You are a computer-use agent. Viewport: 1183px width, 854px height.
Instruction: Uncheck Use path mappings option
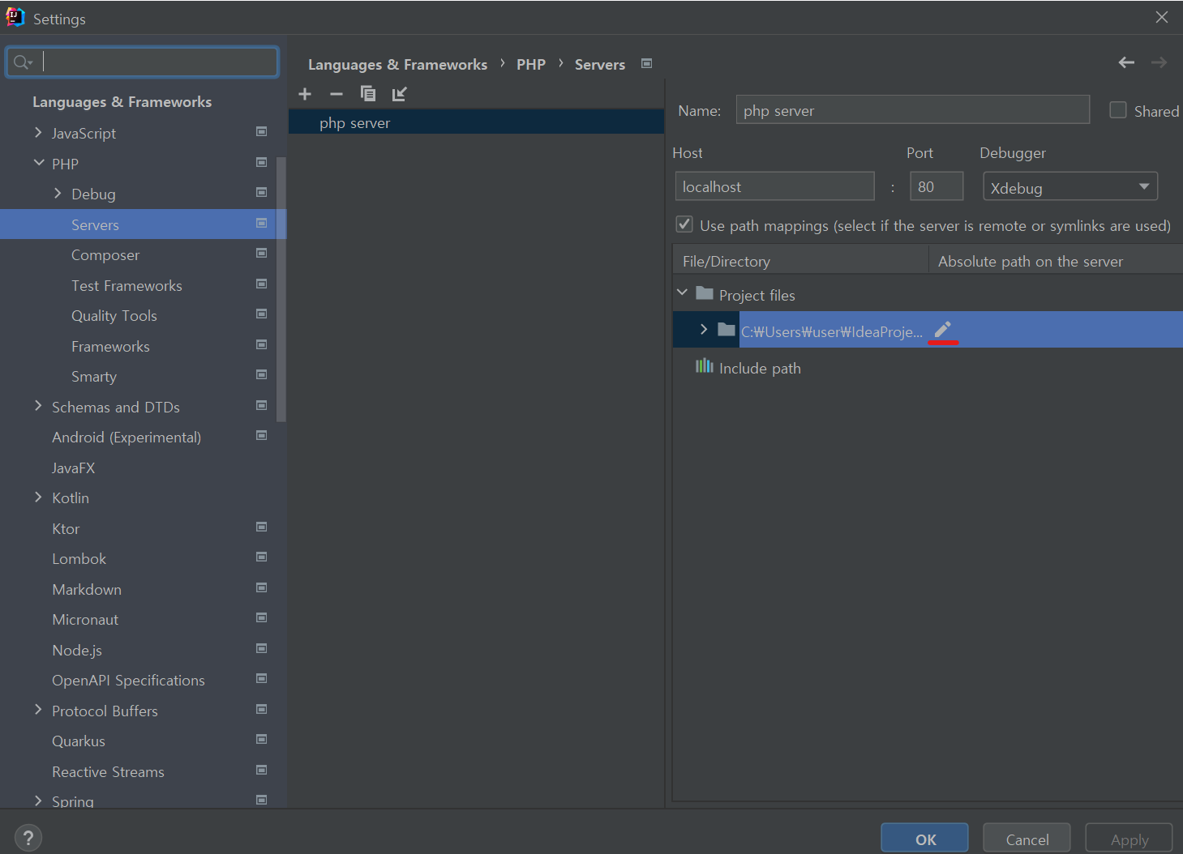[x=684, y=224]
